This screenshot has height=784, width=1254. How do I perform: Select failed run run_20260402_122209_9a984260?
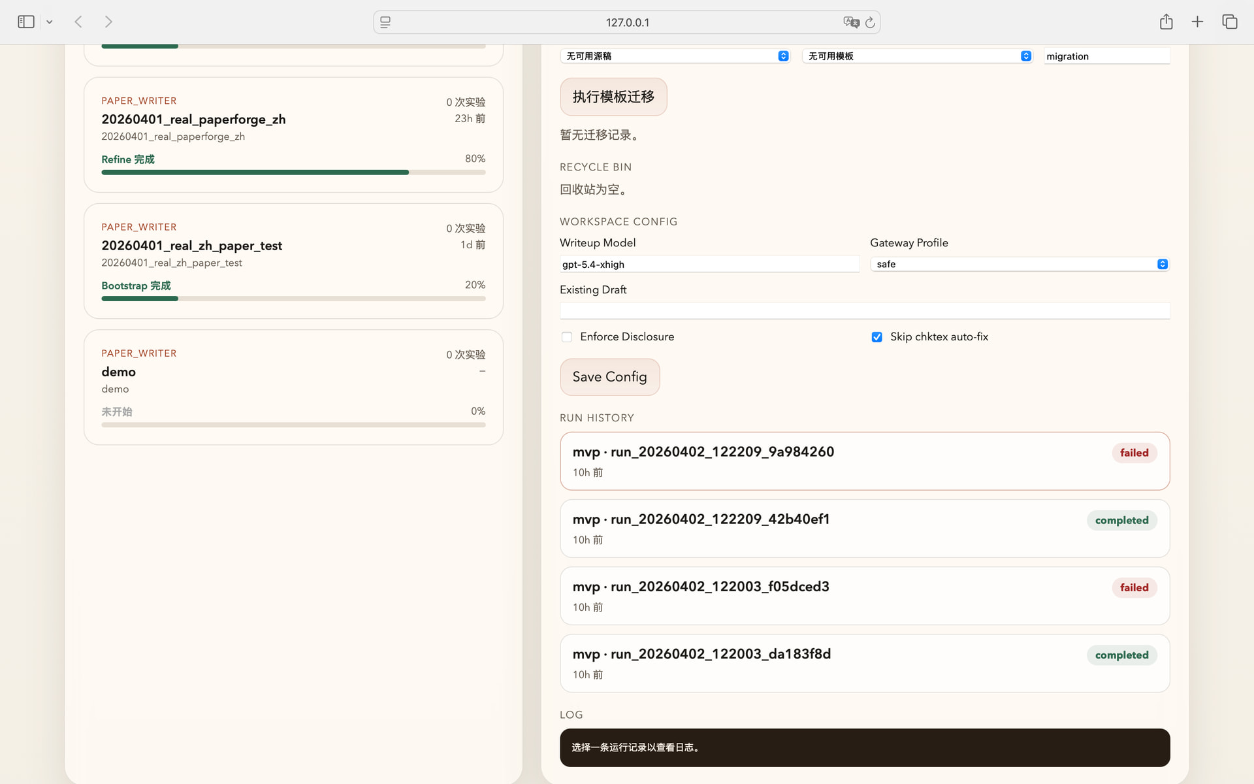(x=865, y=461)
